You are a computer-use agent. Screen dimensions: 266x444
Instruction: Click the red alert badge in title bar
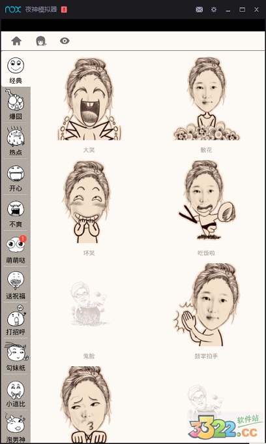64,10
